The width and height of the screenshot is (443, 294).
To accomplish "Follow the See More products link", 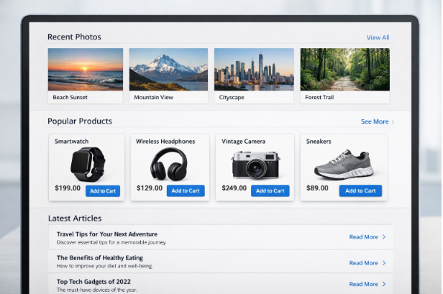I will (375, 121).
